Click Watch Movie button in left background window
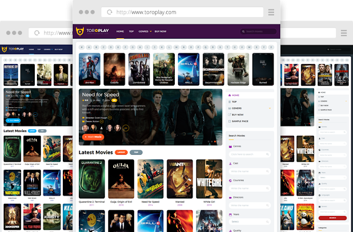This screenshot has width=353, height=232. (13, 120)
